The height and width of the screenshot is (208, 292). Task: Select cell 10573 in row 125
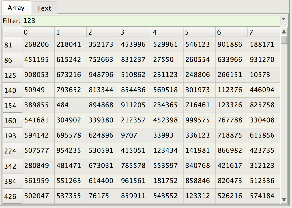[x=264, y=75]
